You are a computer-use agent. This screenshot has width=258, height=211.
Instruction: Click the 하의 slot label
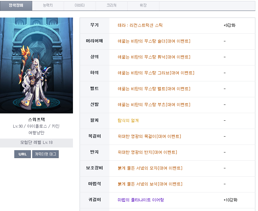click(x=95, y=73)
